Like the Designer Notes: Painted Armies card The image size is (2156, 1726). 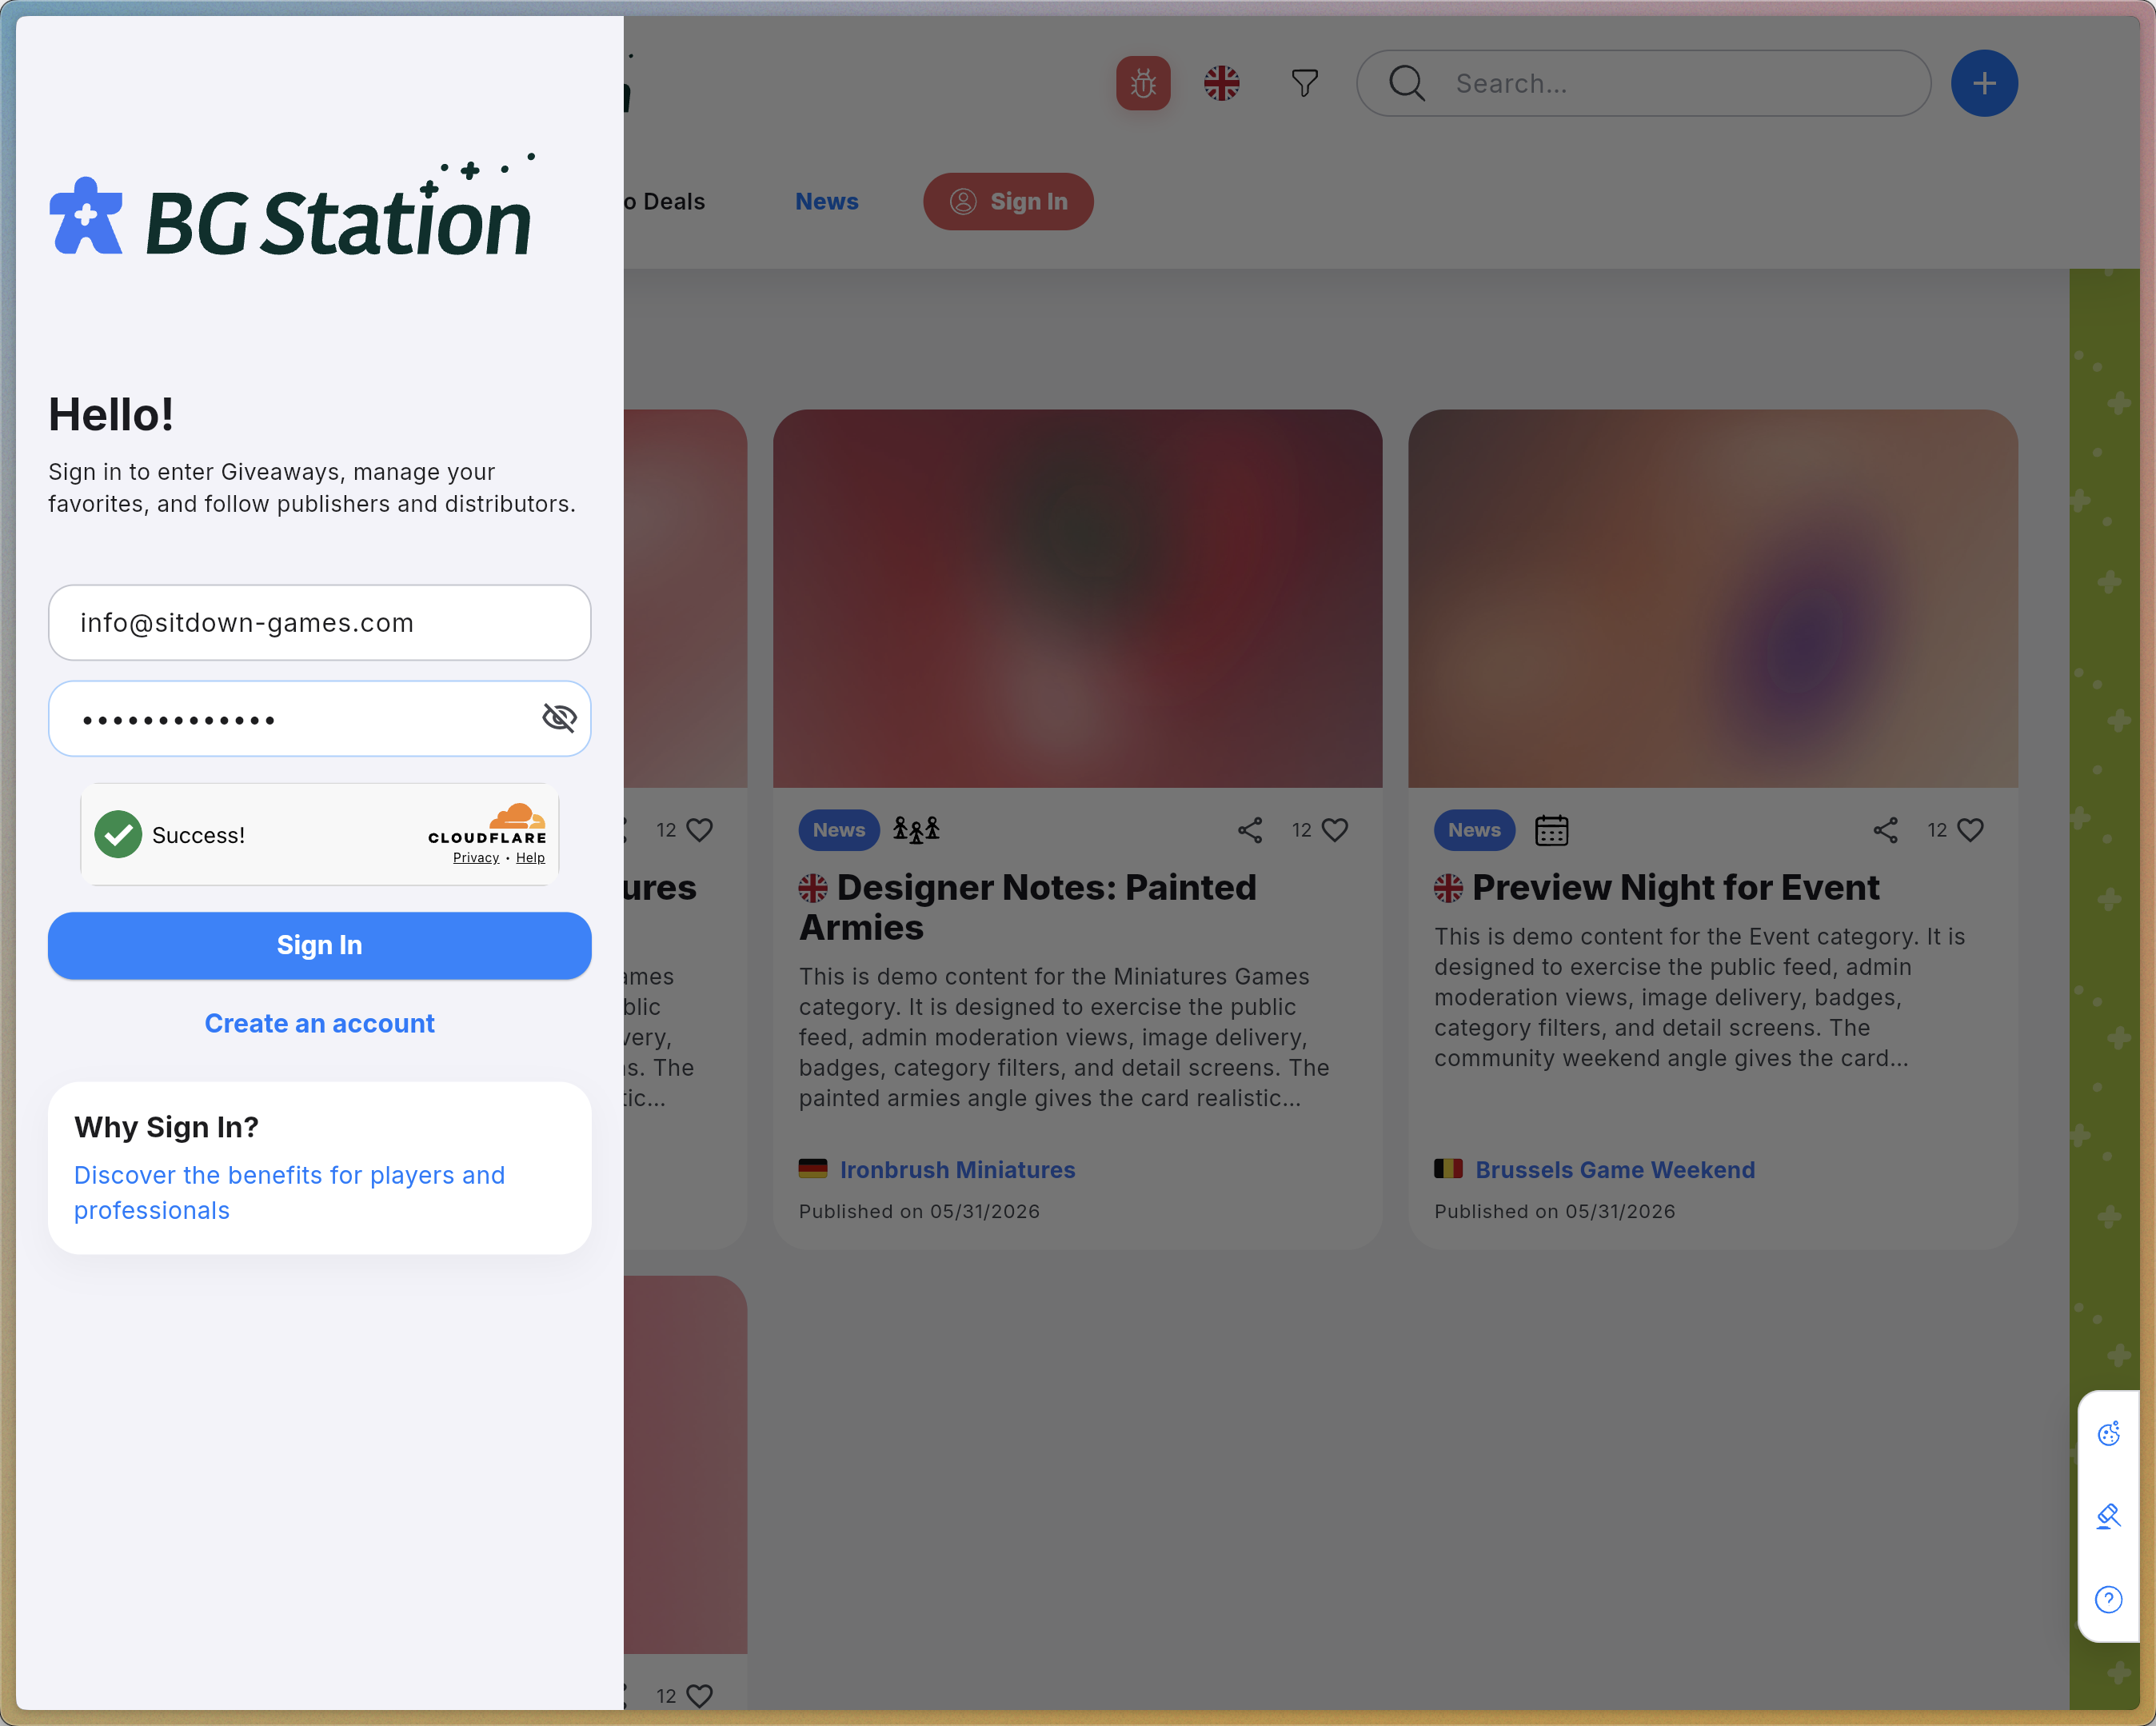(1335, 830)
